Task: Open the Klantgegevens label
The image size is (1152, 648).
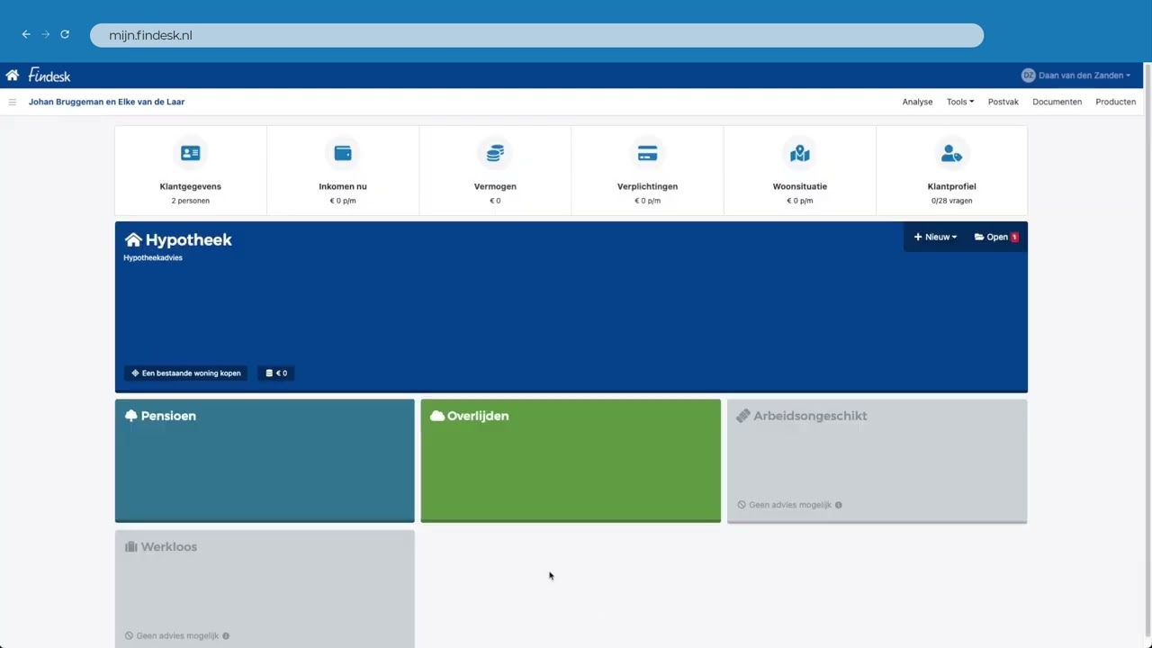Action: tap(190, 186)
